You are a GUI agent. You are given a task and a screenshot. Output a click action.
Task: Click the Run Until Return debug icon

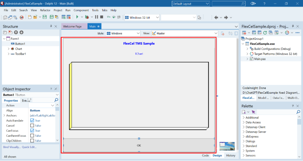(119, 17)
